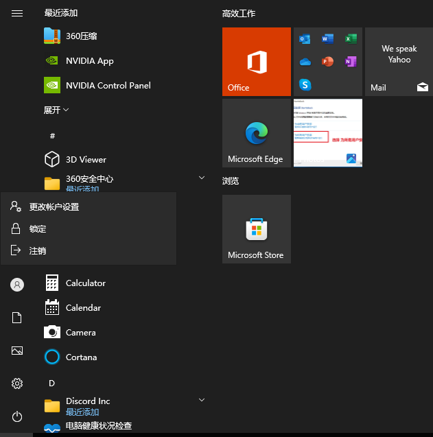
Task: Open Cortana circle icon
Action: [x=52, y=357]
